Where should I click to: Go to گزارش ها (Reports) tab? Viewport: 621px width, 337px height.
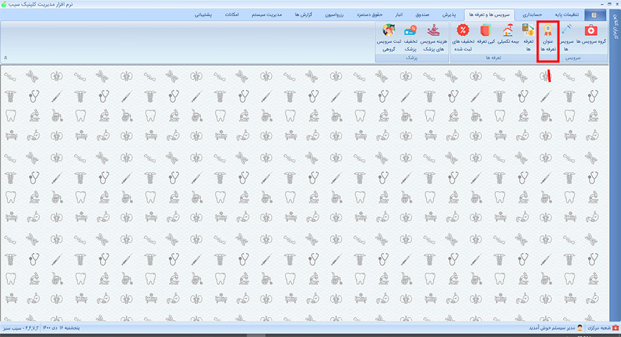coord(304,14)
